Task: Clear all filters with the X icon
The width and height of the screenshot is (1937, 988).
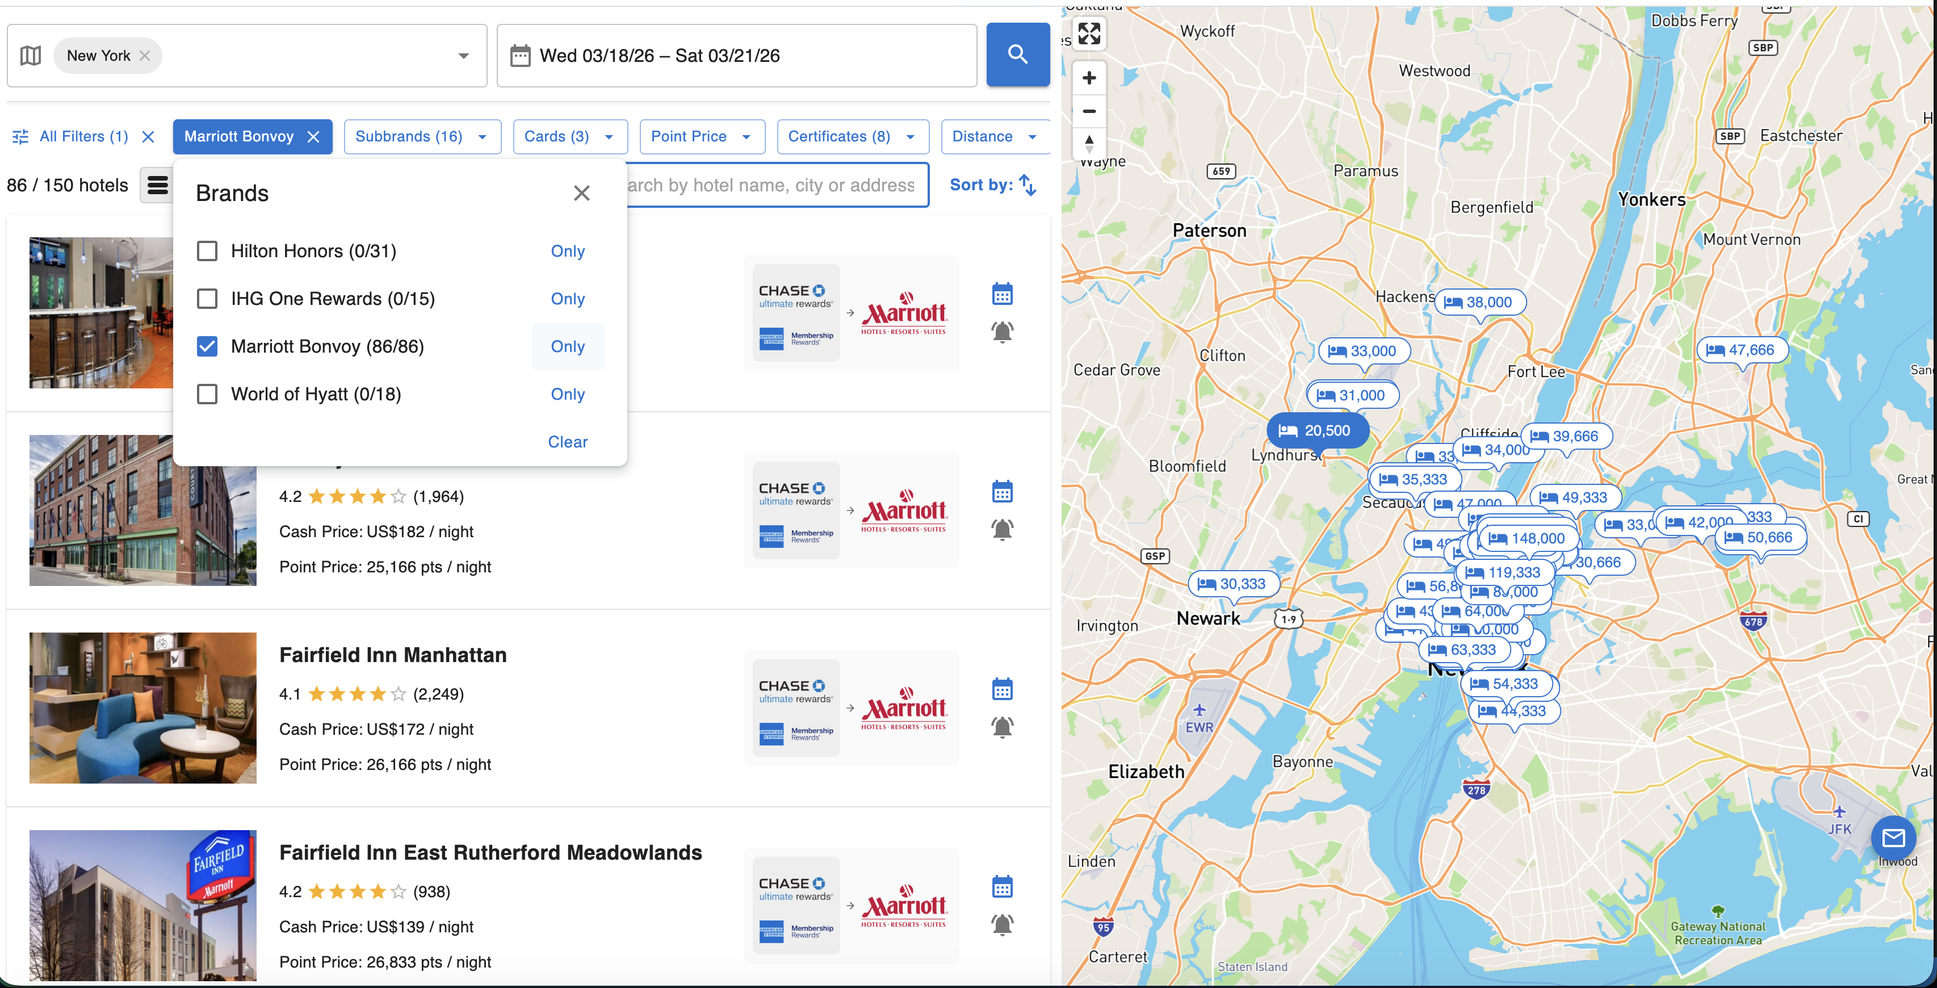Action: [148, 136]
